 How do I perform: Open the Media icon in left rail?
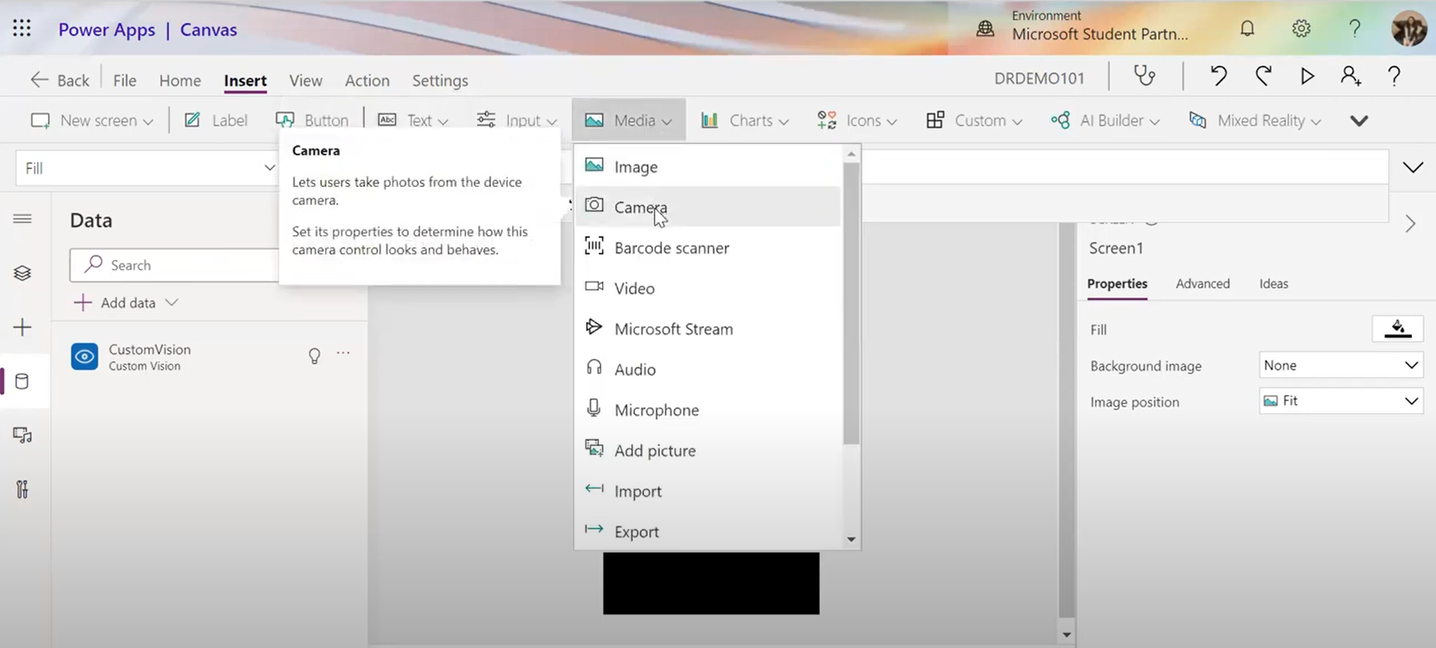click(23, 436)
